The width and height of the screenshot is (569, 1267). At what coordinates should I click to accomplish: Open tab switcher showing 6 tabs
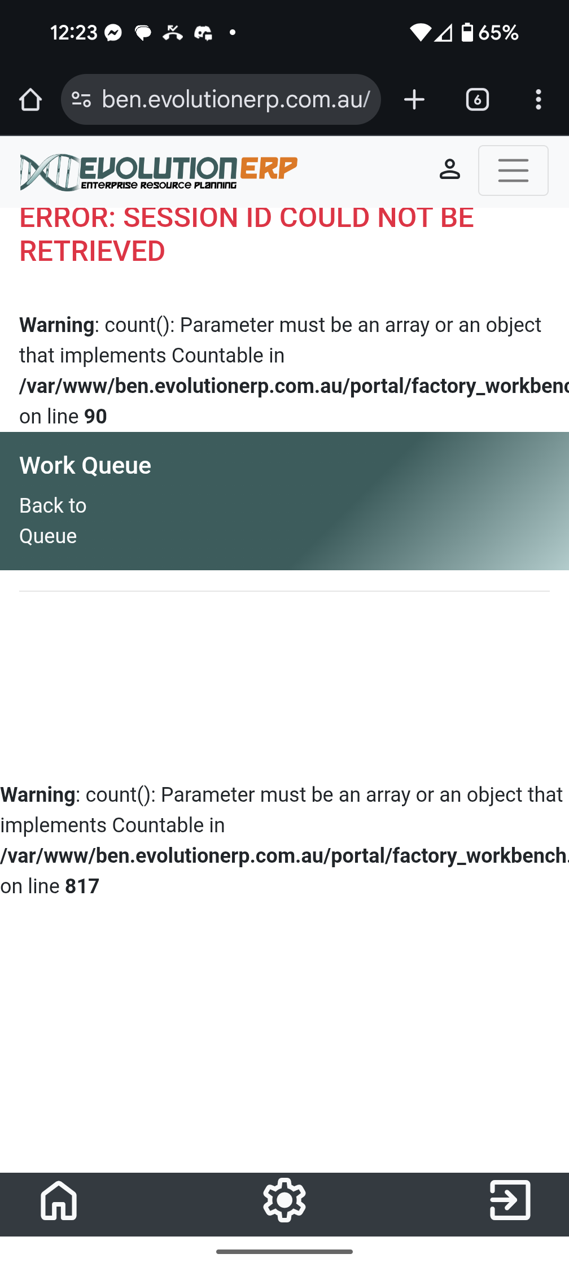(477, 100)
